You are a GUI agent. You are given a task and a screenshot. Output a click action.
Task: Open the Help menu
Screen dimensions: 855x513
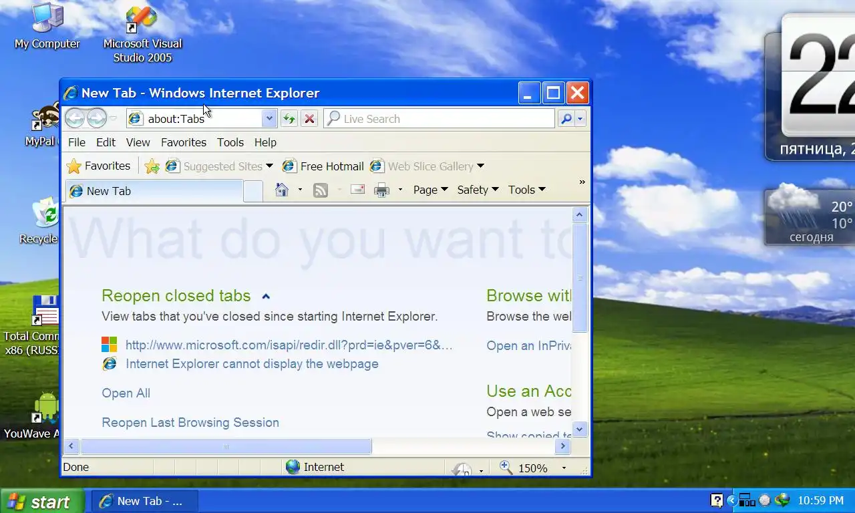265,142
